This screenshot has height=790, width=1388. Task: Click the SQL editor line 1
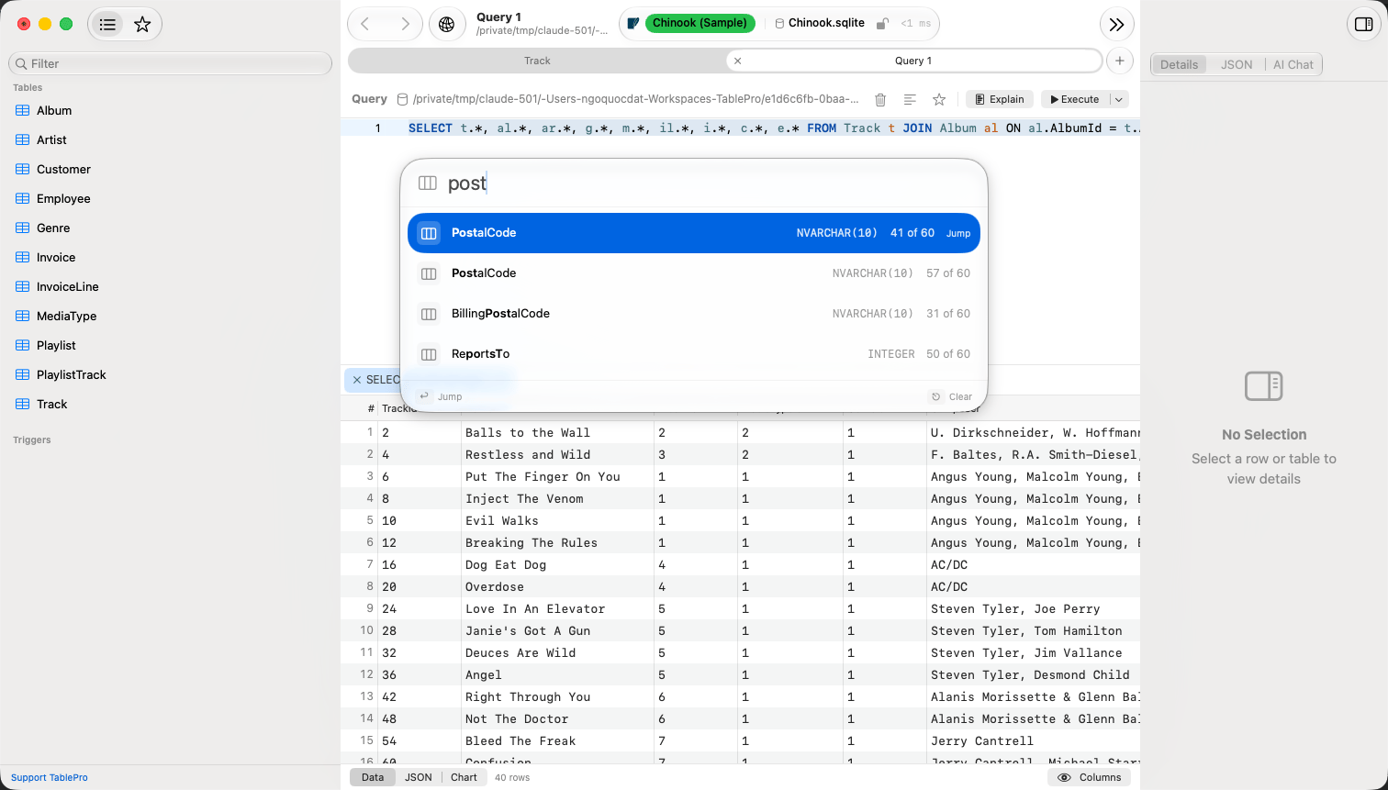(x=774, y=128)
